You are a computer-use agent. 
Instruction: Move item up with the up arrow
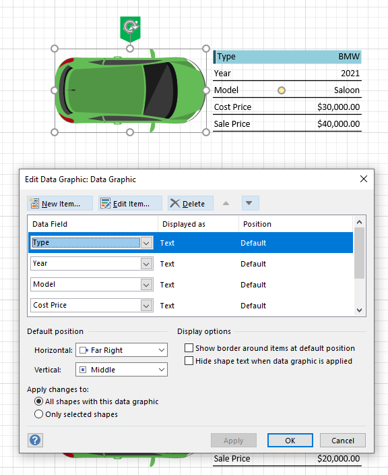226,203
